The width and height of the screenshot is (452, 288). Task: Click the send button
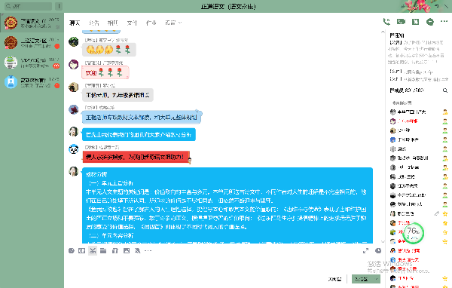tap(362, 279)
